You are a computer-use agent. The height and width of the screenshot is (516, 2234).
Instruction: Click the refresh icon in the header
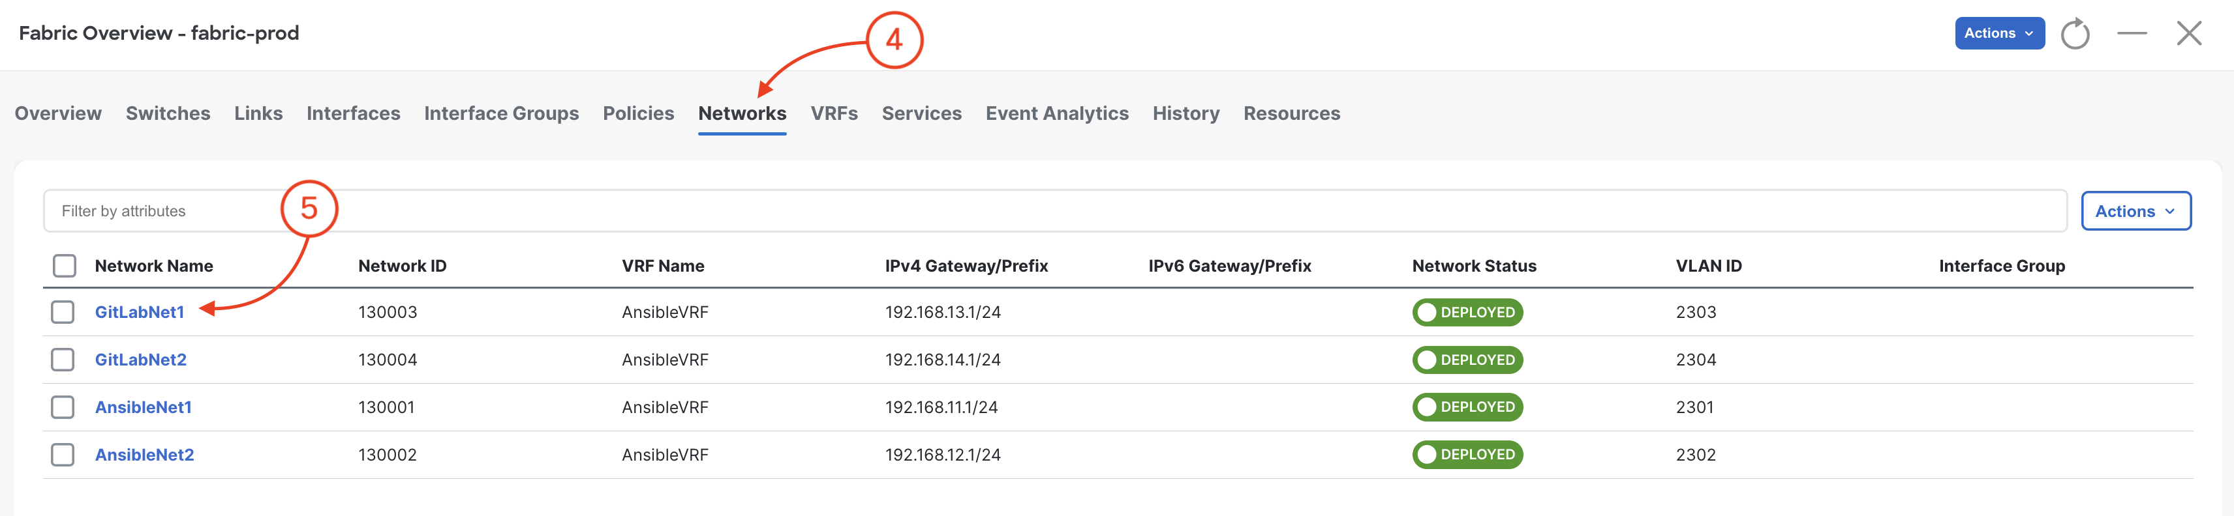tap(2074, 34)
